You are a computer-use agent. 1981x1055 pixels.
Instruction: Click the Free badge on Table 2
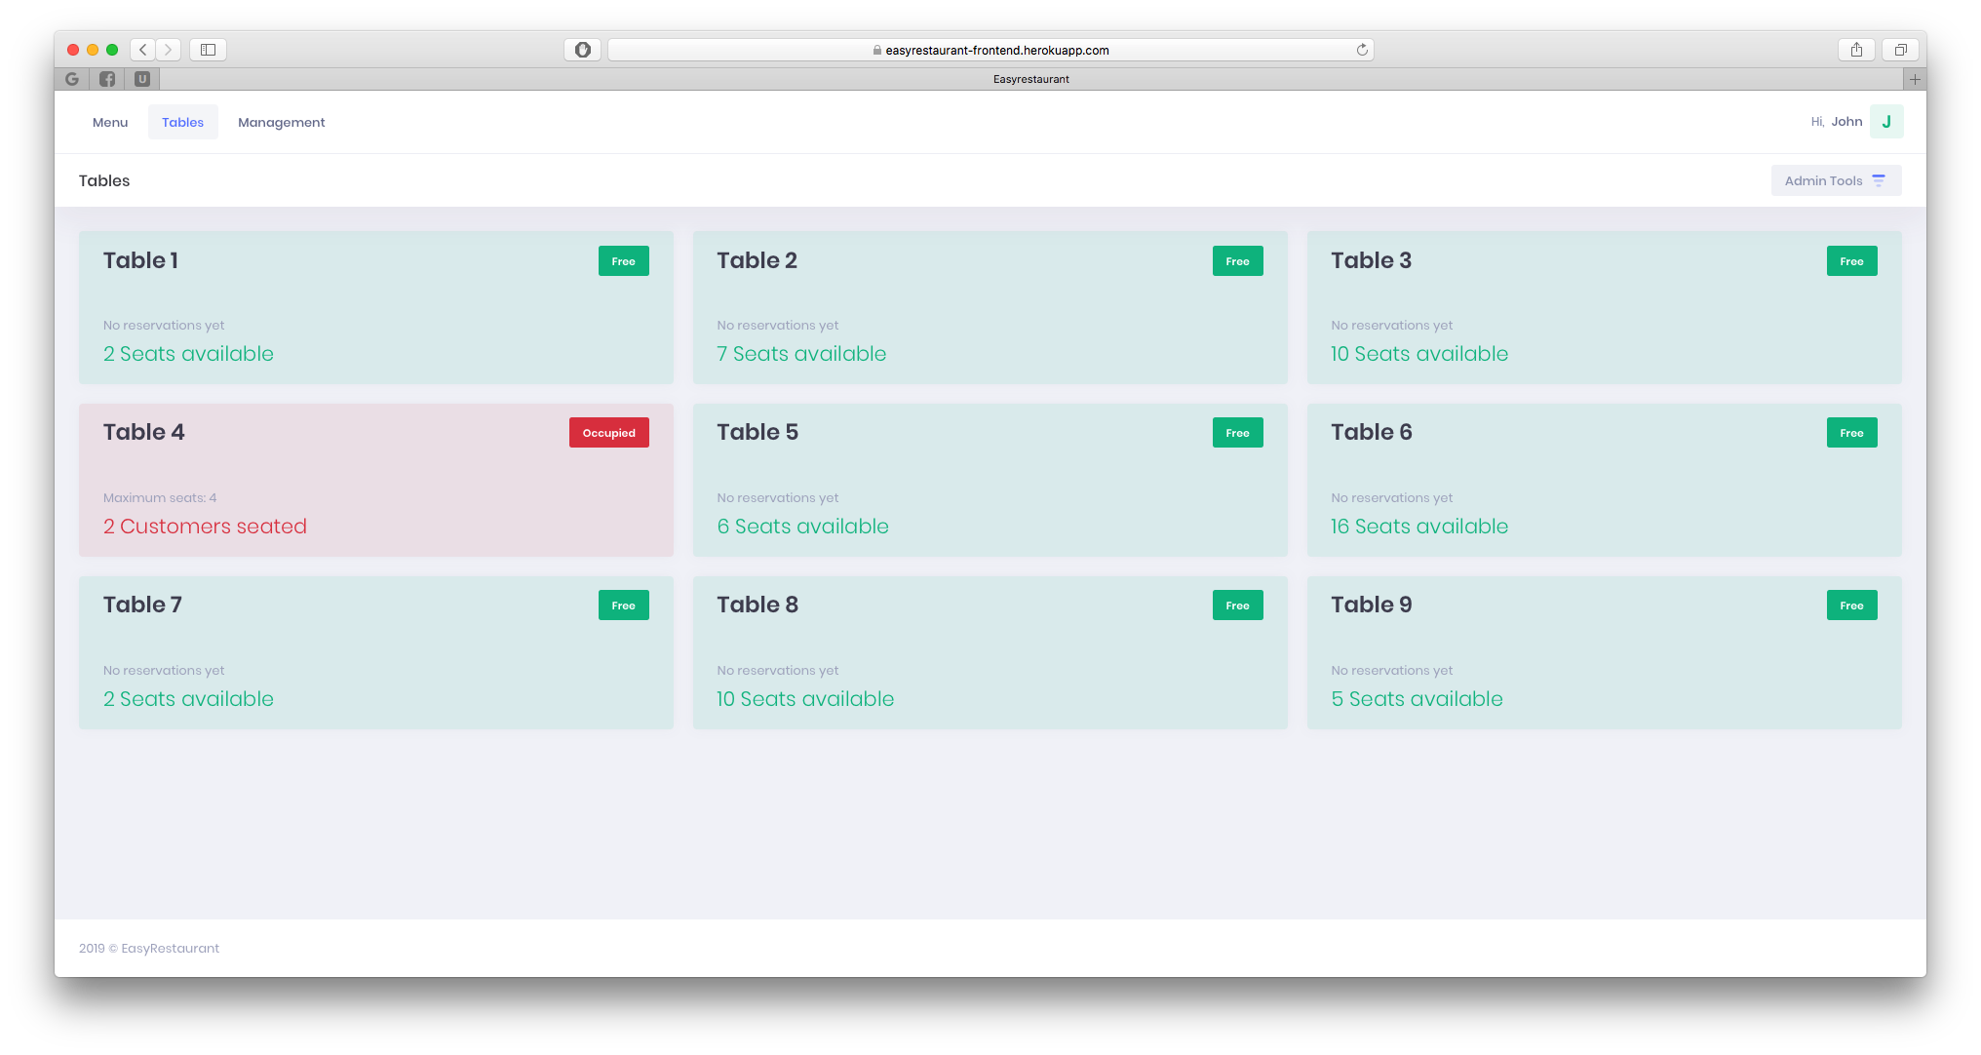[1238, 261]
